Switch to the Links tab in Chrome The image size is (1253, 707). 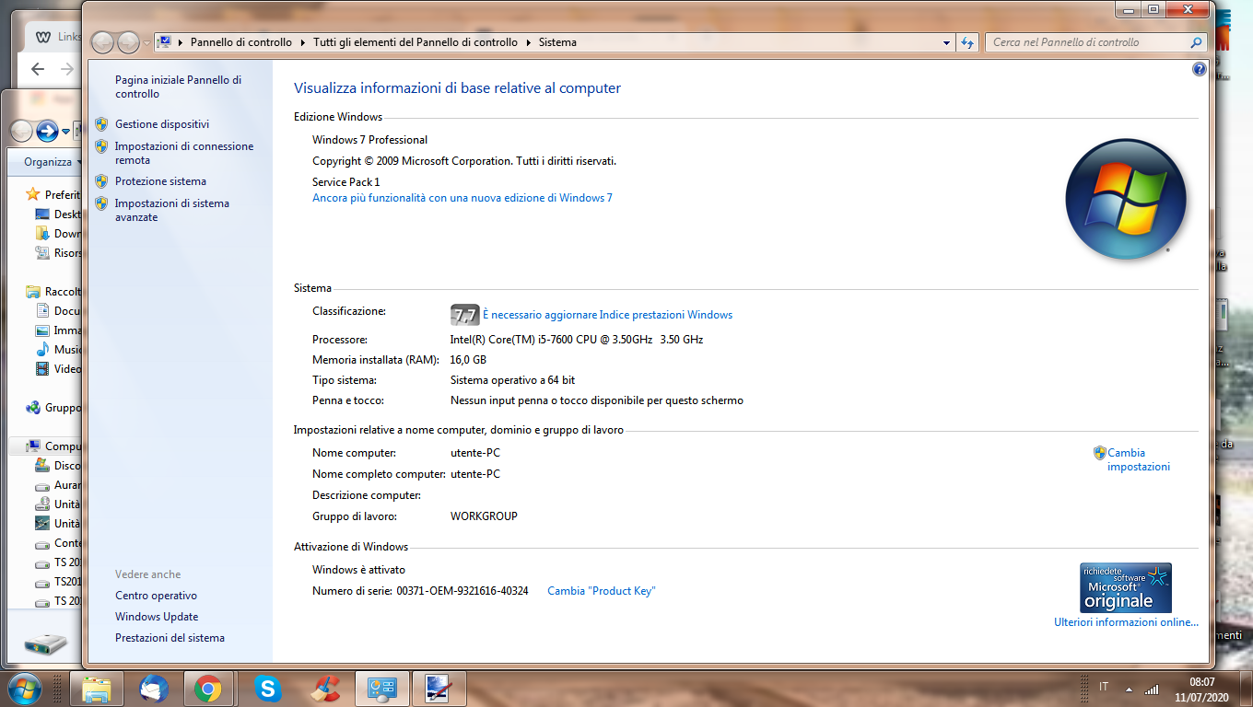pos(55,38)
